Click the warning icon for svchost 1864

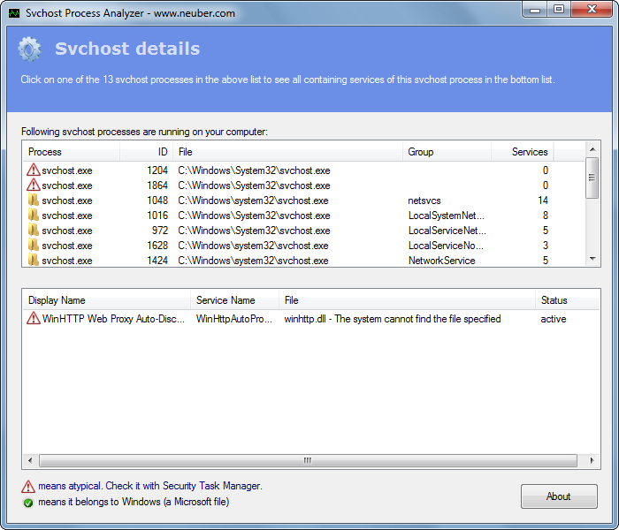(x=34, y=185)
